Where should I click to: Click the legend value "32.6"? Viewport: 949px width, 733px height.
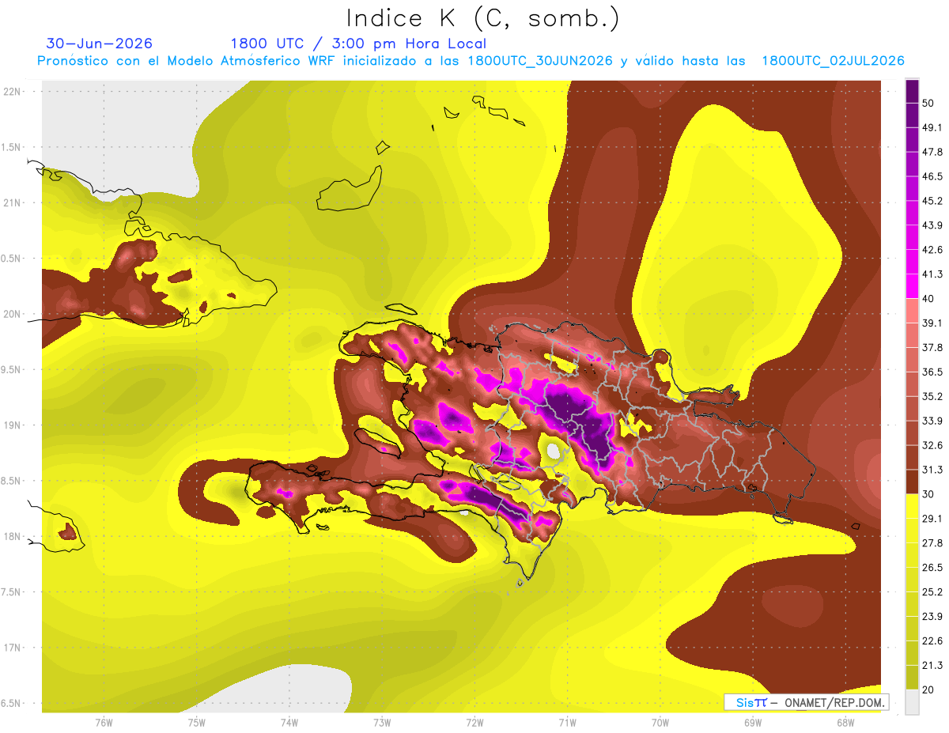(x=932, y=445)
